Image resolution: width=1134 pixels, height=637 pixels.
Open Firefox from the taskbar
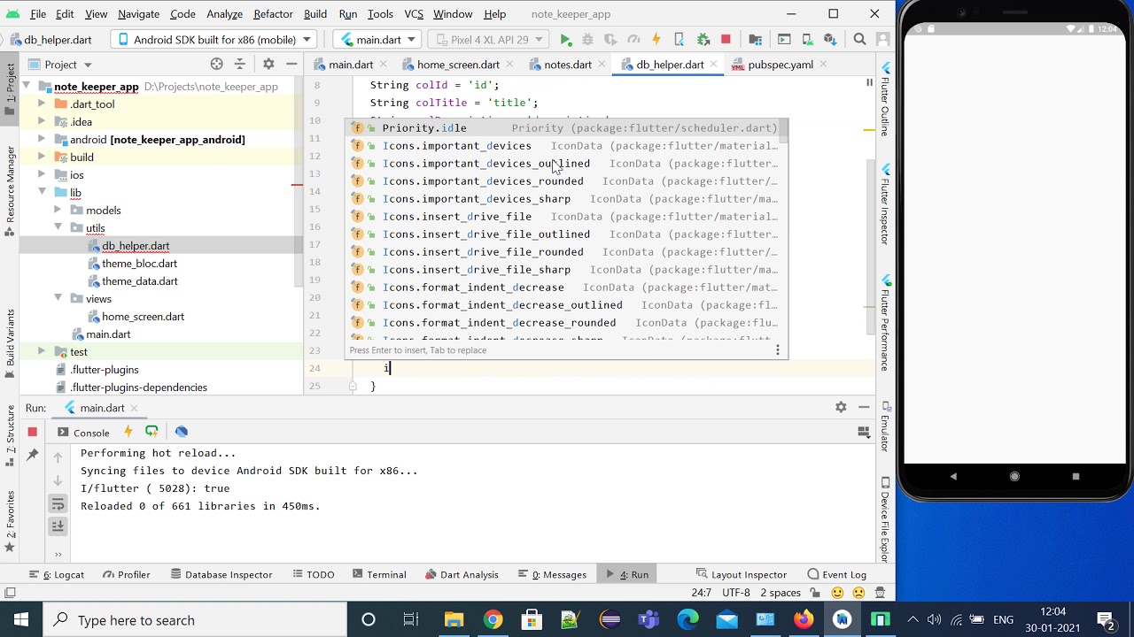(x=804, y=619)
